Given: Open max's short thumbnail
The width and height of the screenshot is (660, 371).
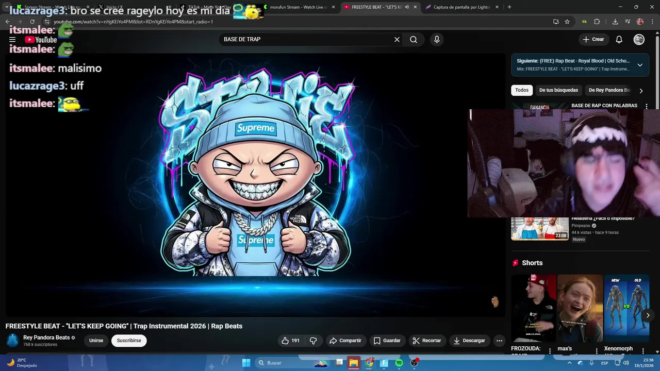Looking at the screenshot, I should 580,308.
